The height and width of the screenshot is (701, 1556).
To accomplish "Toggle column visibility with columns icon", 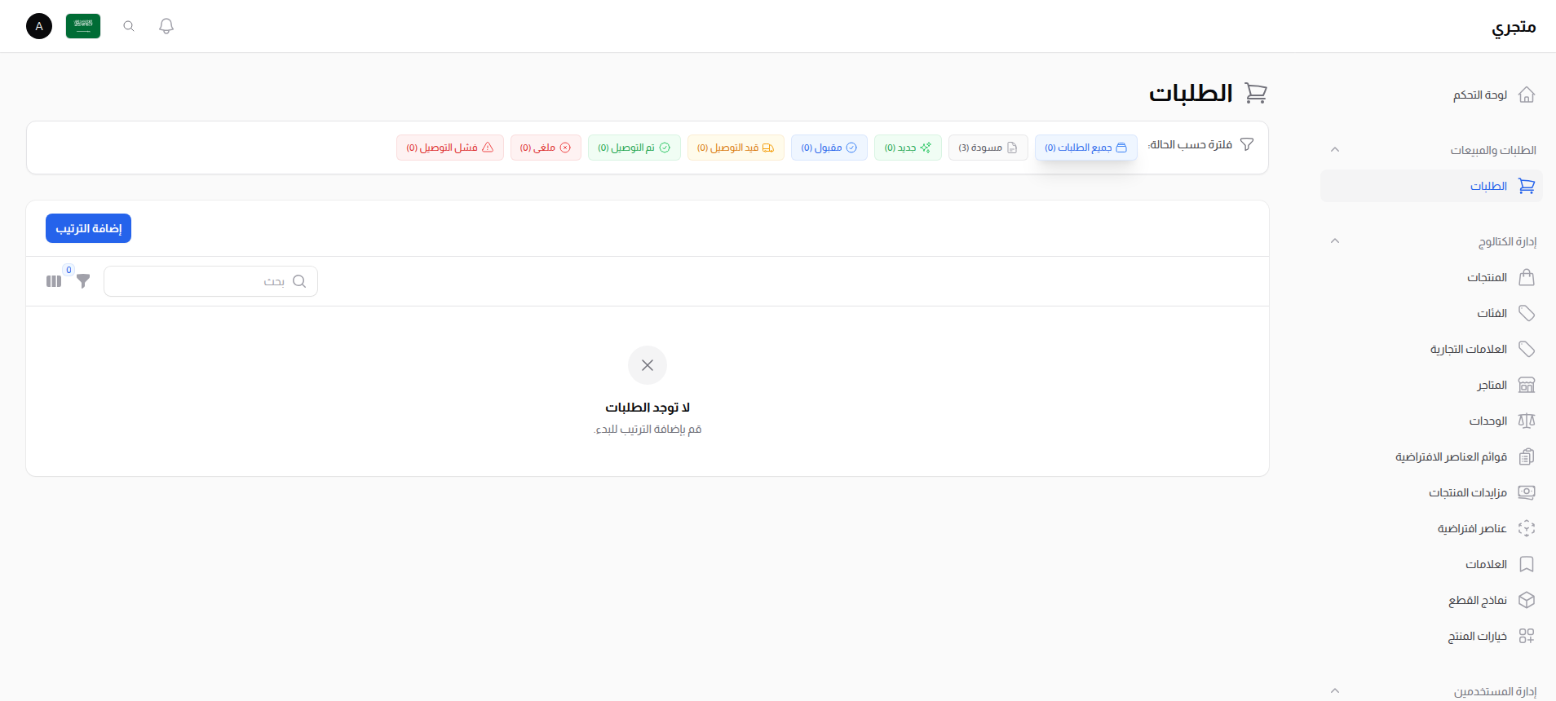I will (x=54, y=281).
